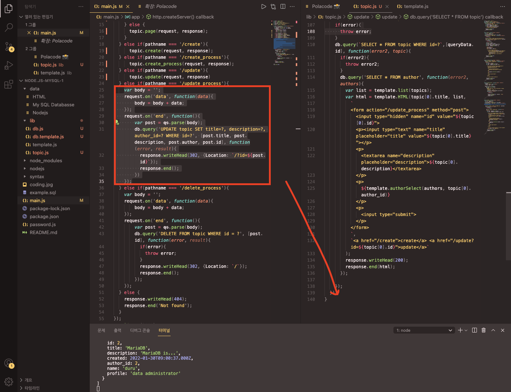This screenshot has height=392, width=511.
Task: Click 'lib' breadcrumb in right editor
Action: (309, 17)
